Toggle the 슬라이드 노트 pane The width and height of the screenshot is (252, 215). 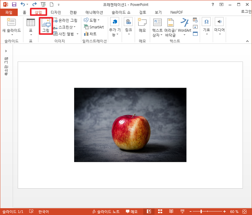coord(106,212)
